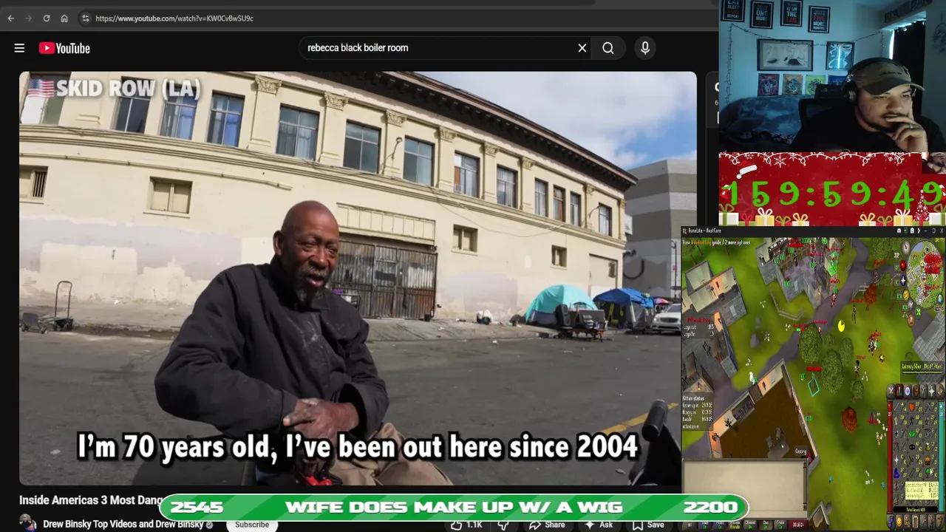The height and width of the screenshot is (532, 946).
Task: Open world map orb beside minimap
Action: pyautogui.click(x=940, y=299)
